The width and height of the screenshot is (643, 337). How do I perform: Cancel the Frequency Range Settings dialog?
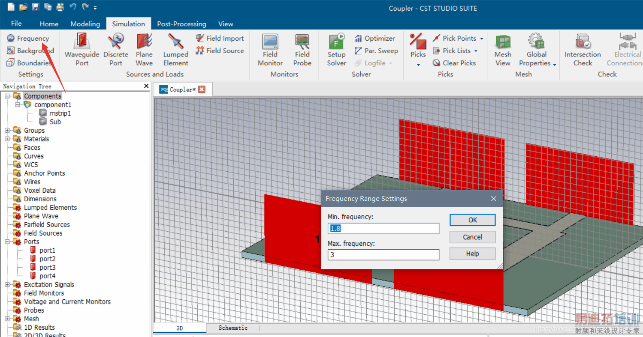(472, 237)
